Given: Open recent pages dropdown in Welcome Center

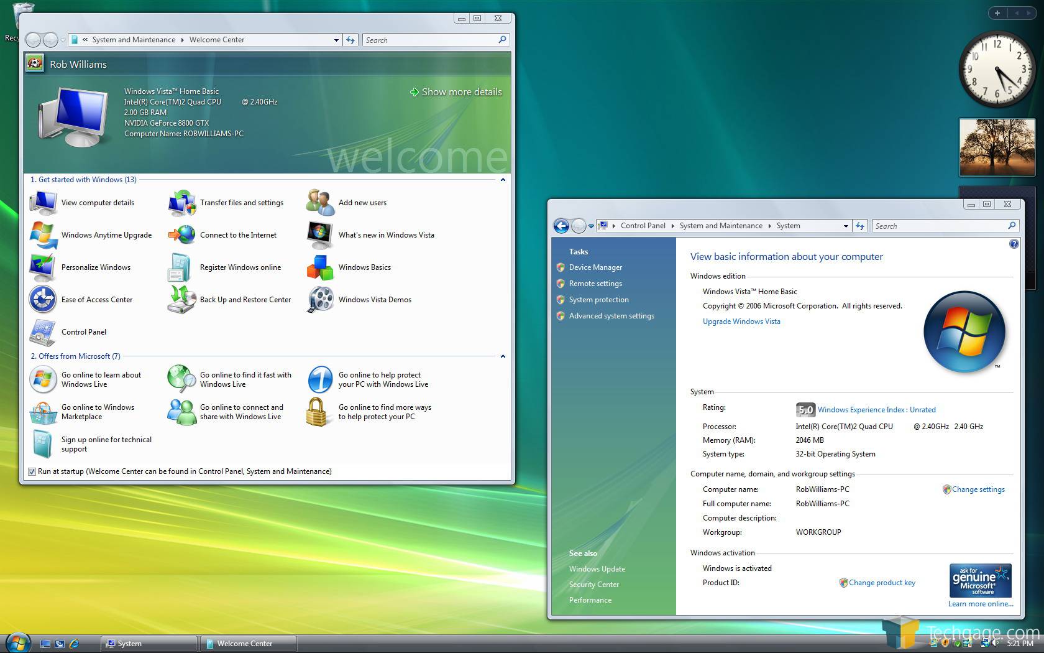Looking at the screenshot, I should 63,40.
